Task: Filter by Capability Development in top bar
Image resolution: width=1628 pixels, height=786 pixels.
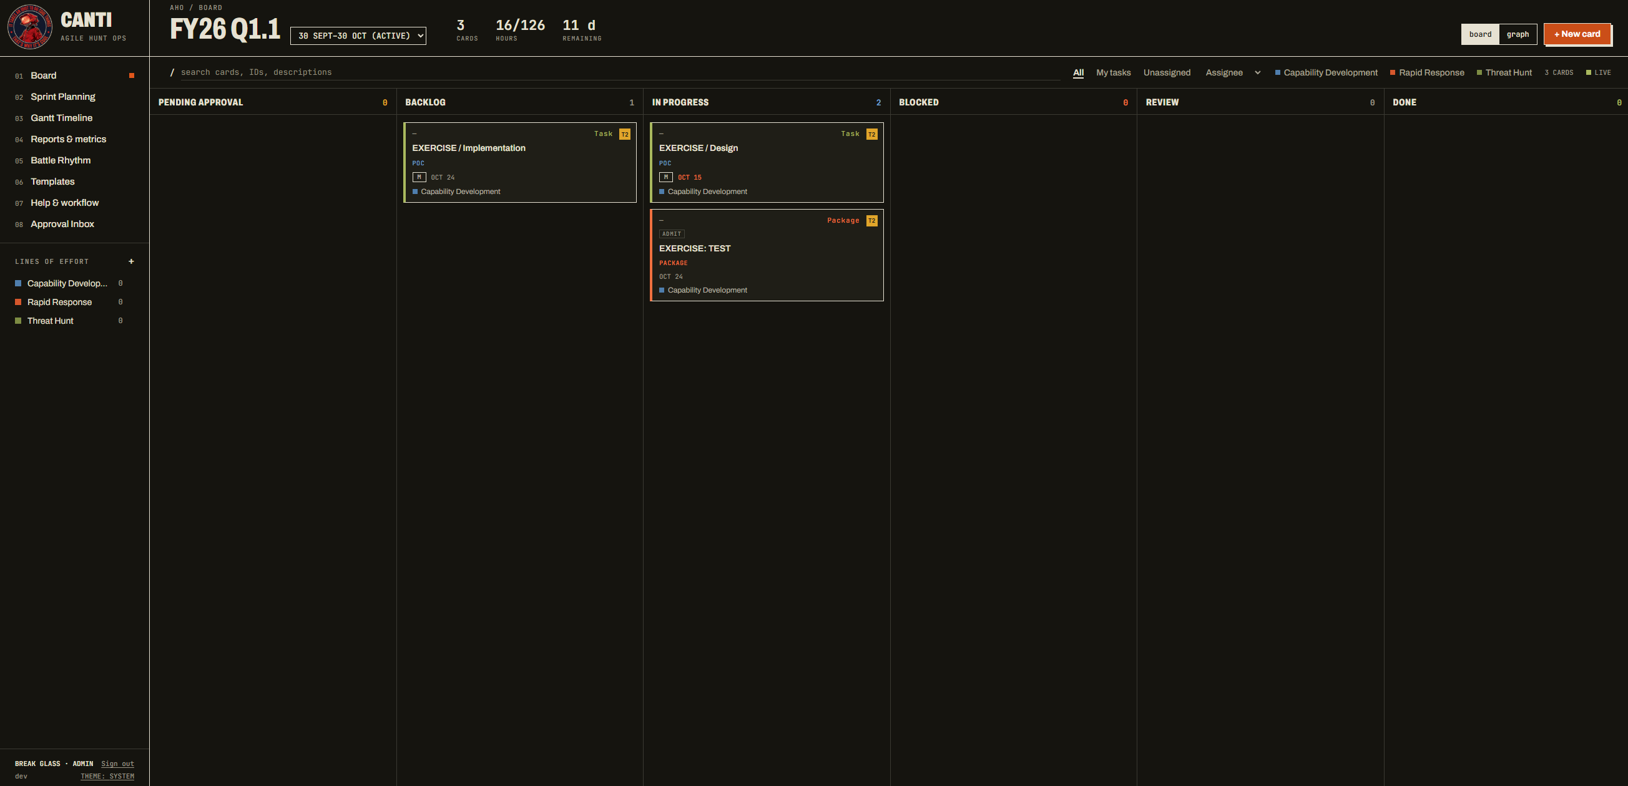Action: [x=1326, y=72]
